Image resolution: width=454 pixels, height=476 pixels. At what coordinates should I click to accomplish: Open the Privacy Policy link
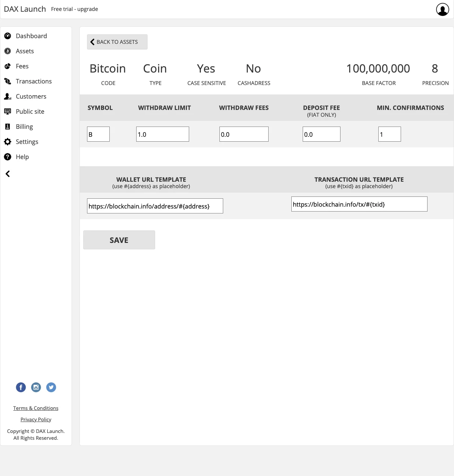(x=36, y=419)
